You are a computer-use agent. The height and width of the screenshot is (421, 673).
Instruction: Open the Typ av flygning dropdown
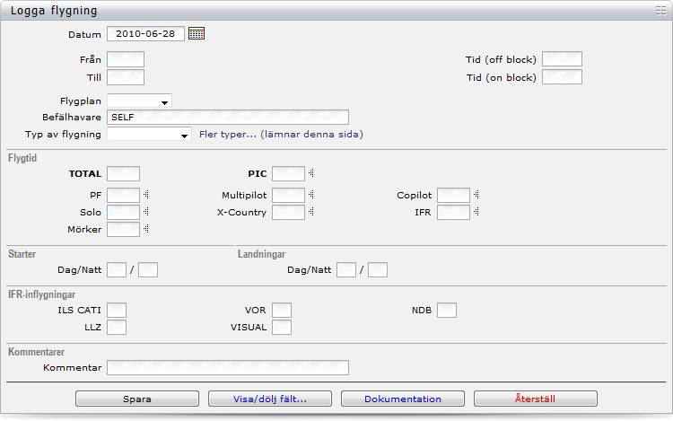pyautogui.click(x=149, y=135)
